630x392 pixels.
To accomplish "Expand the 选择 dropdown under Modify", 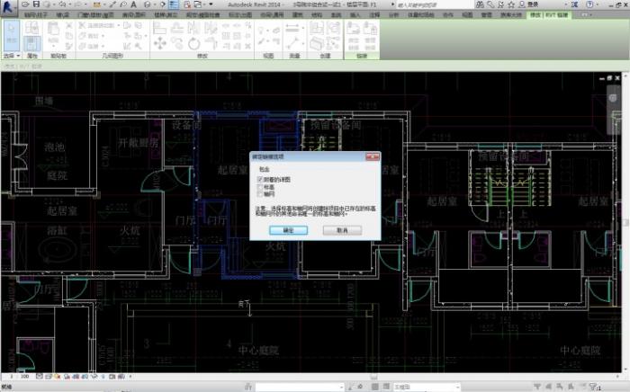I will 12,56.
